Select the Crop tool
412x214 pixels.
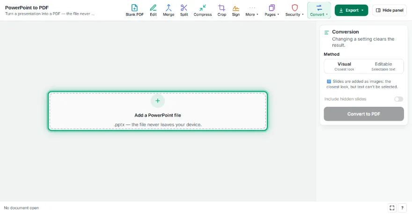click(222, 10)
